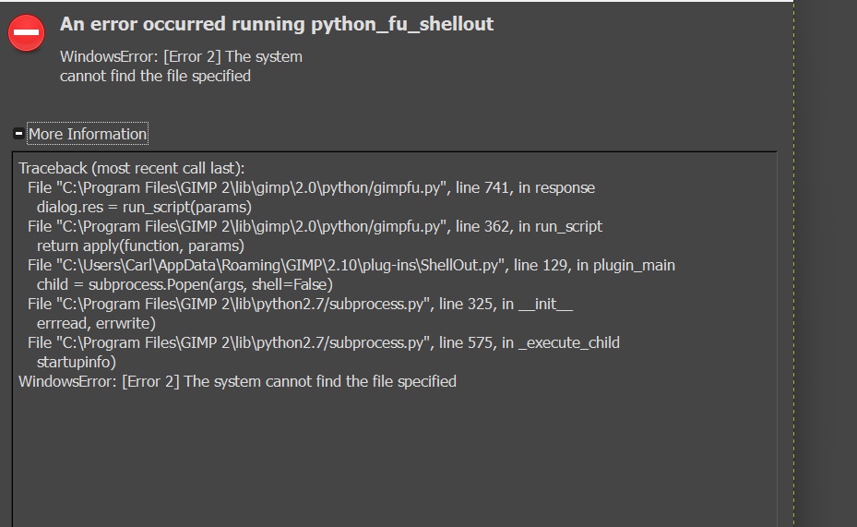Click the gimpfu.py line 741 entry
The height and width of the screenshot is (527, 857).
pos(312,187)
